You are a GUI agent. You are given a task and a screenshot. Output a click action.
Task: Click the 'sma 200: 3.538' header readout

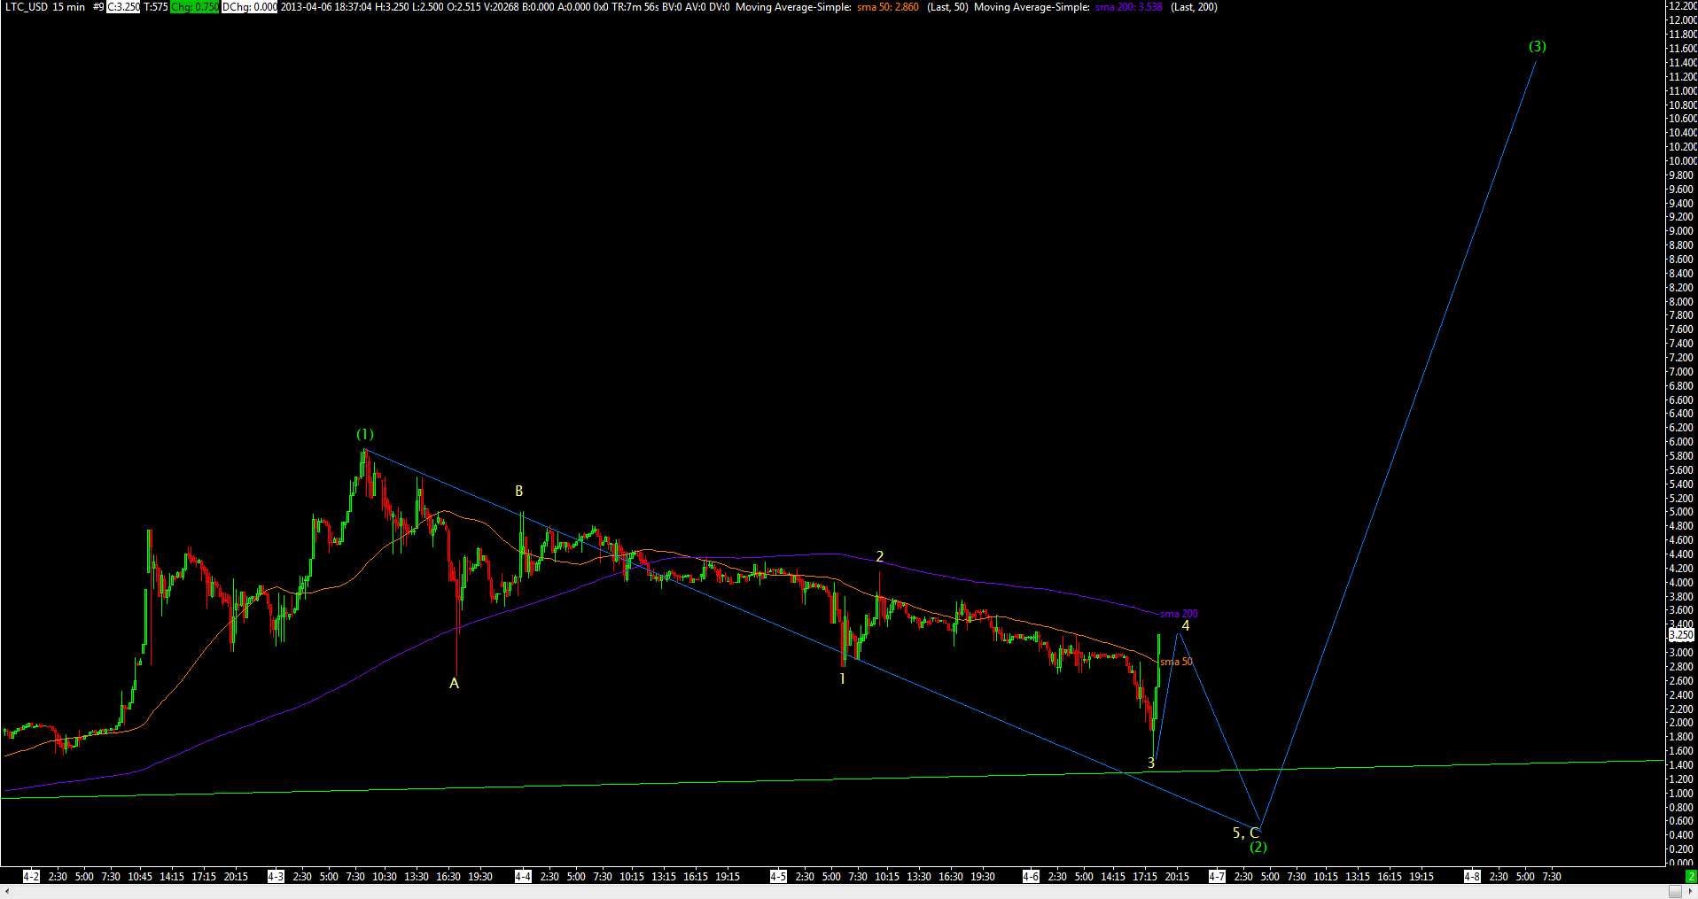1128,7
